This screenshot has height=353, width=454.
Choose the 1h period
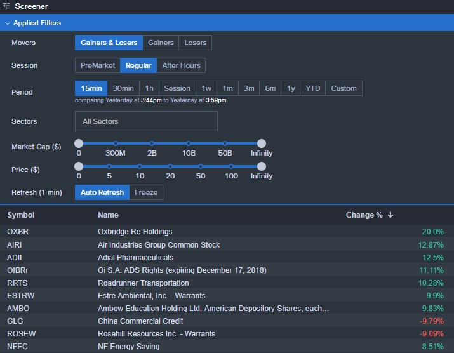(x=149, y=88)
